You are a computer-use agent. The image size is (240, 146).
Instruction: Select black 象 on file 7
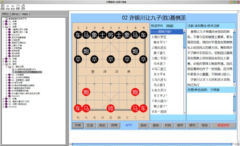(x=127, y=35)
